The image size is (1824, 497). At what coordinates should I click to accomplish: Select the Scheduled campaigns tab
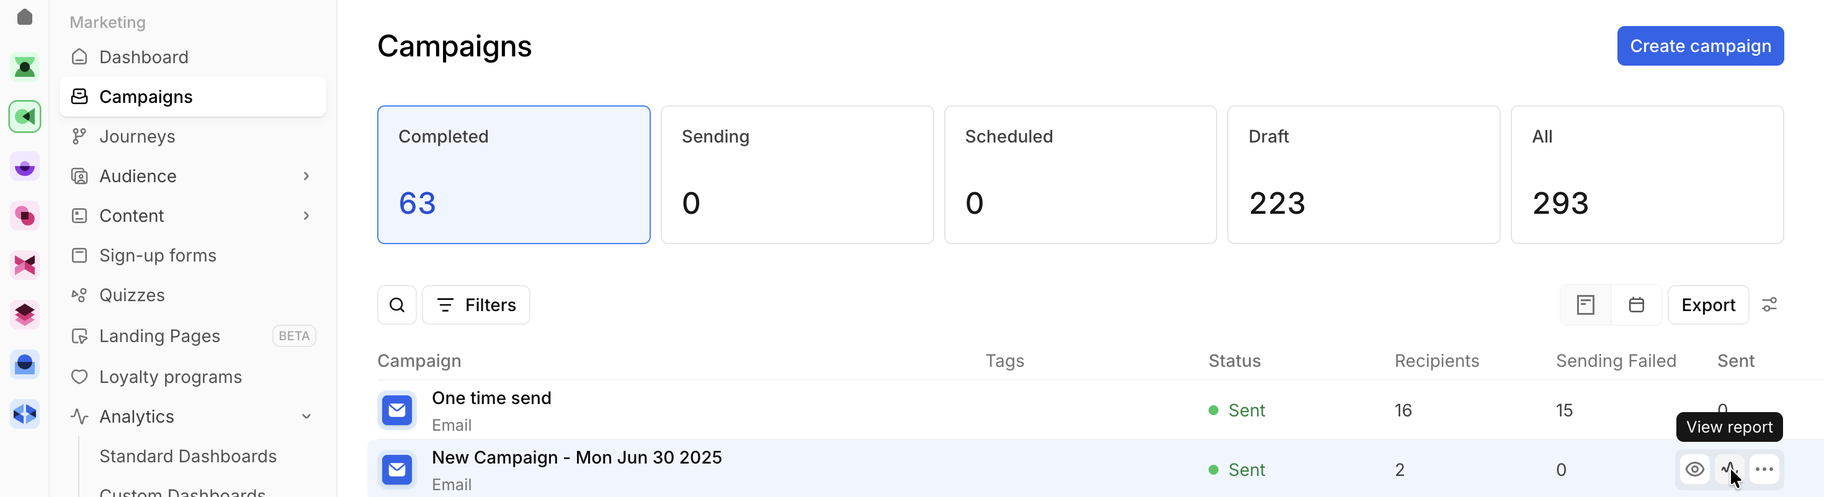[x=1080, y=175]
